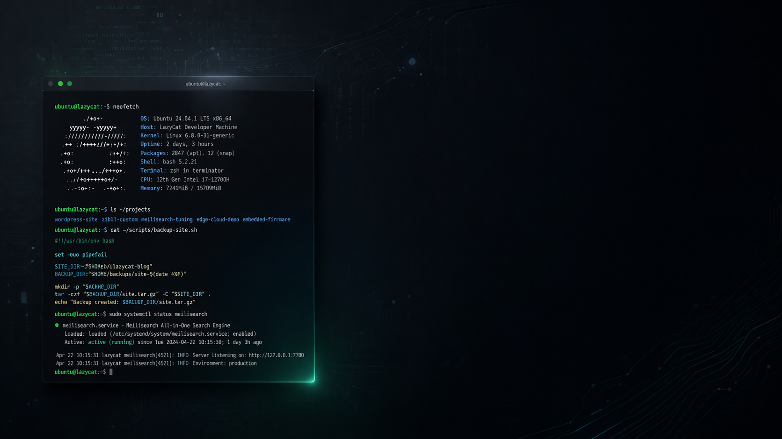Click the rightmost green window control button
Screen dimensions: 782x439
click(x=70, y=84)
